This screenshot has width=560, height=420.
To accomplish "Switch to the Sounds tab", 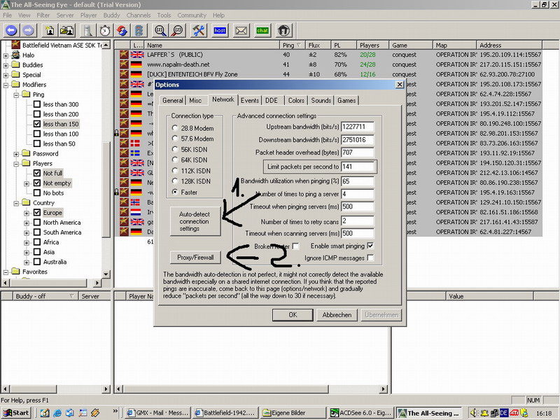I will [321, 100].
